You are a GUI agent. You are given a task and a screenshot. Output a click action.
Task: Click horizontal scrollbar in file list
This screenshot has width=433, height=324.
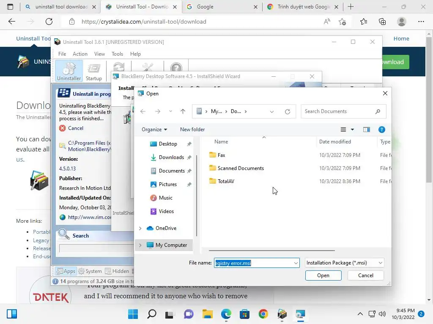(272, 251)
